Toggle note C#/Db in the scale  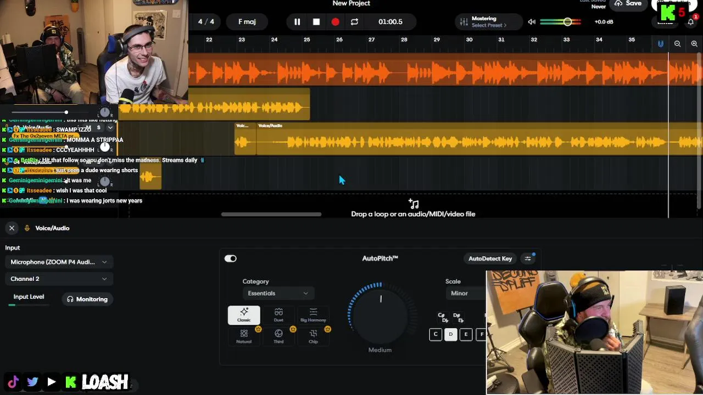(x=443, y=317)
